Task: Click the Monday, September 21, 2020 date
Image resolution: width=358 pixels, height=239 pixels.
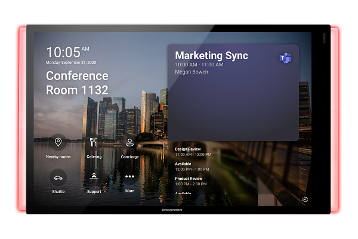Action: click(x=71, y=62)
